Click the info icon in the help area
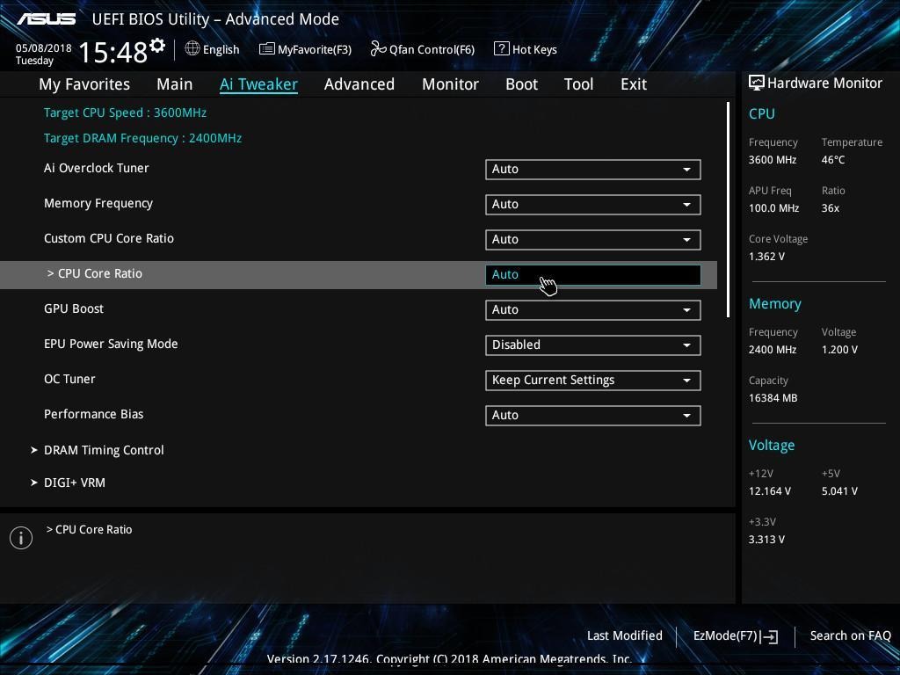 tap(21, 537)
